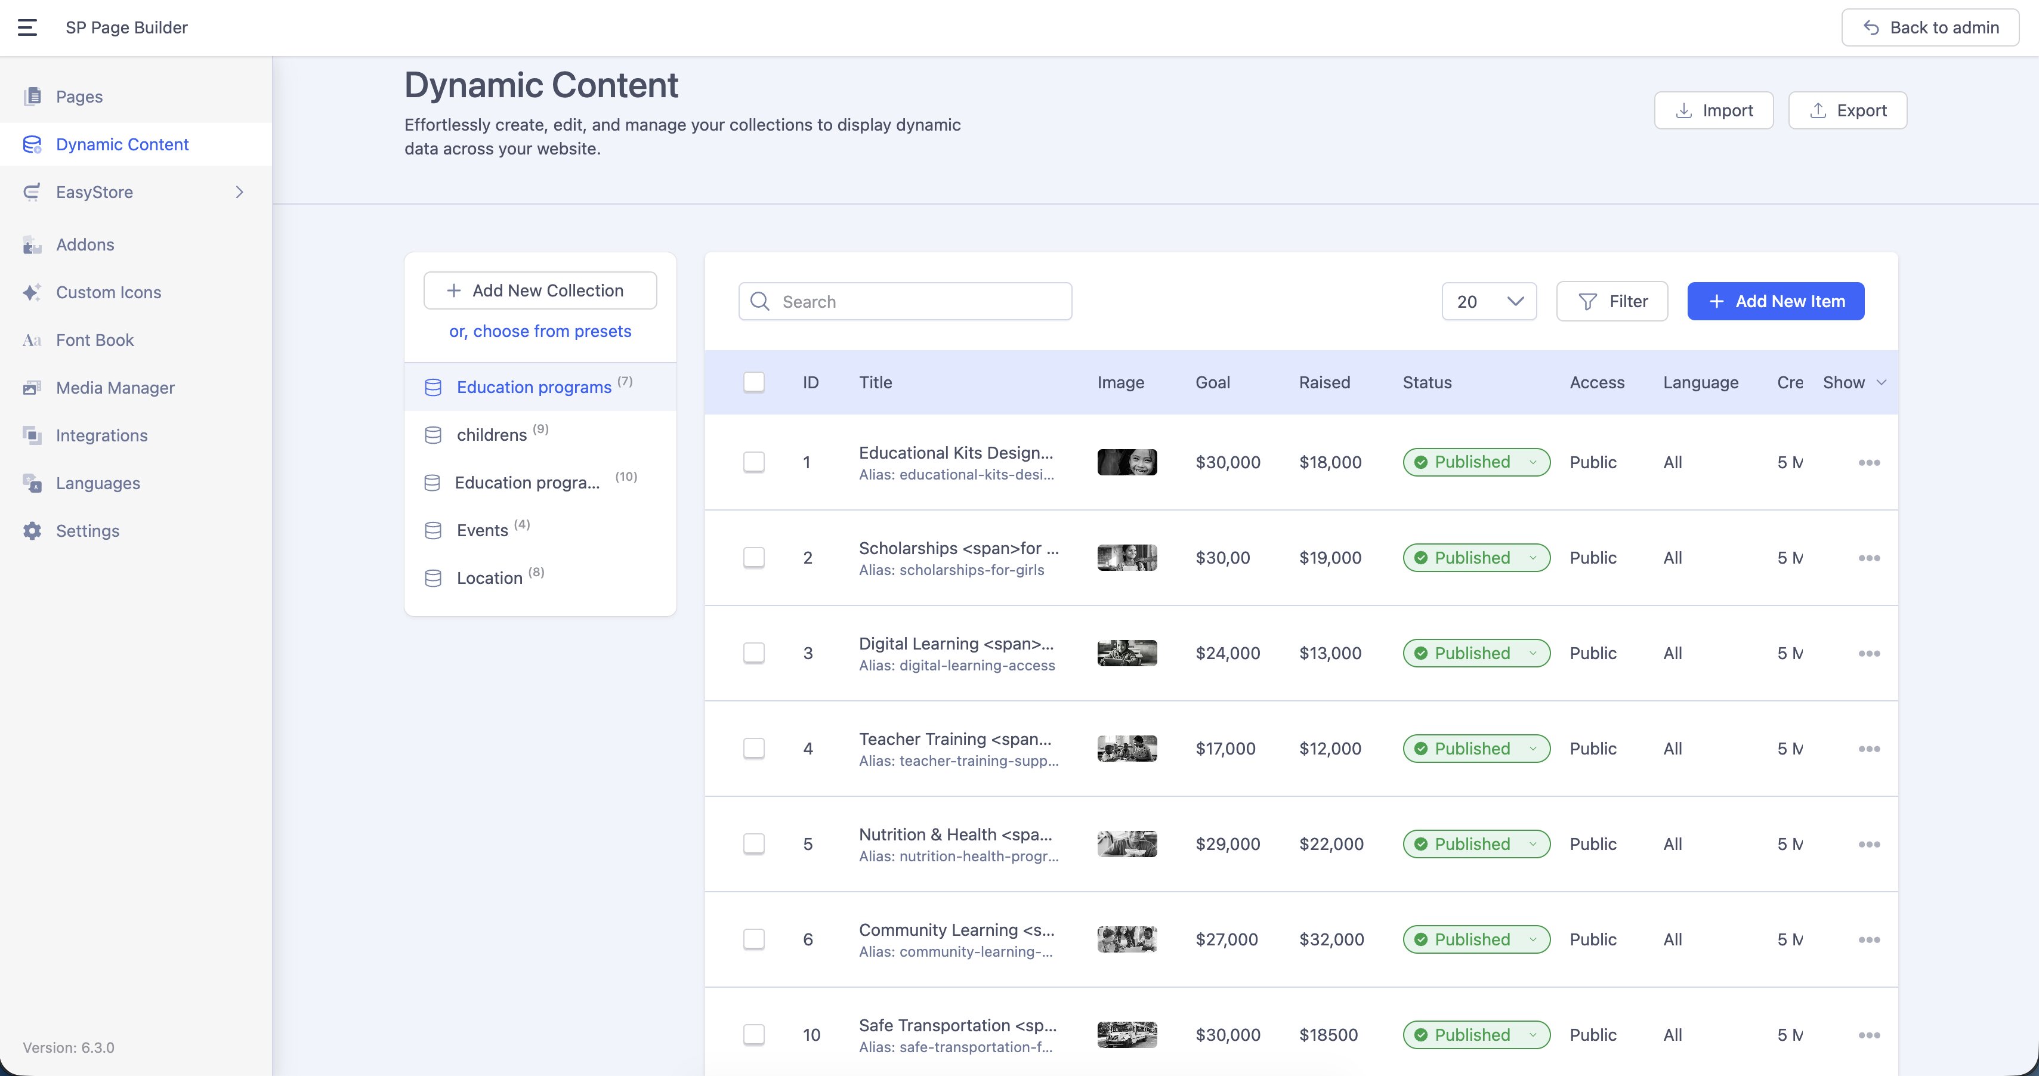Screen dimensions: 2039x1076
Task: Select the Events collection
Action: click(x=482, y=530)
